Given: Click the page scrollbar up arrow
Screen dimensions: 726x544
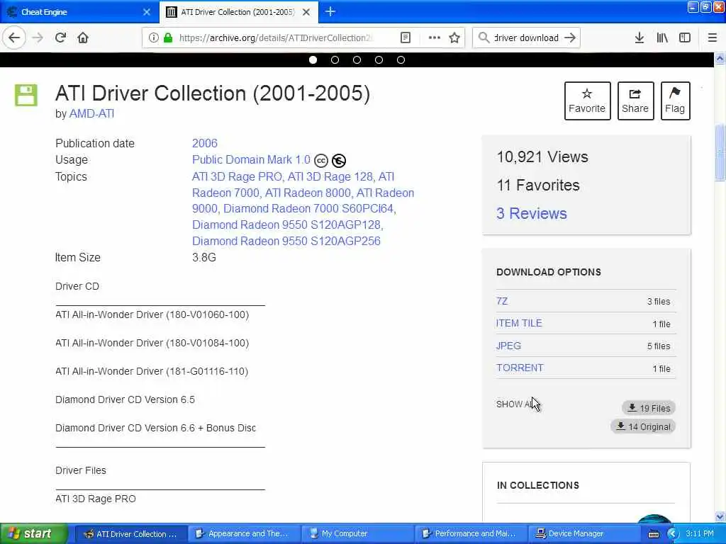Looking at the screenshot, I should (x=720, y=59).
